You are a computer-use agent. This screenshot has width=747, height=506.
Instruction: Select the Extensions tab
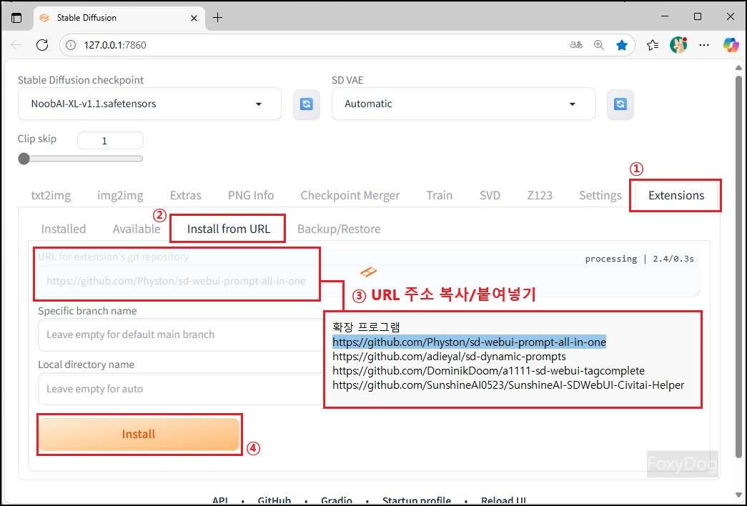point(676,195)
